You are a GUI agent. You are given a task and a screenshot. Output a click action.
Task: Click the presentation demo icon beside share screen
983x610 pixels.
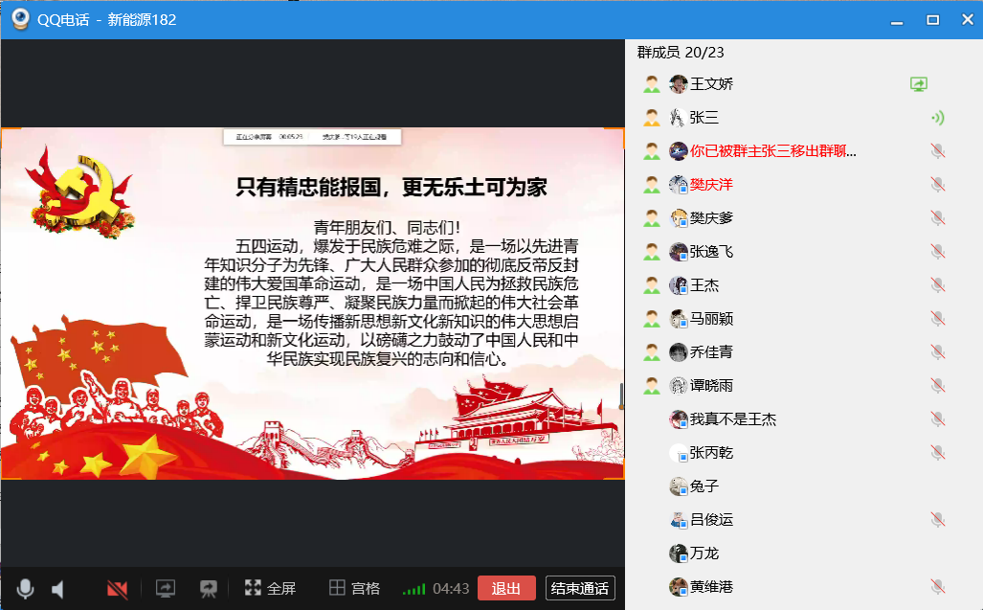click(x=208, y=588)
